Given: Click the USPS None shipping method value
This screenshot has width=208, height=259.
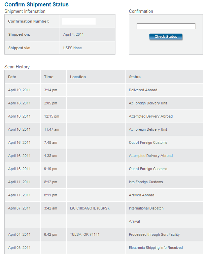Looking at the screenshot, I should coord(72,48).
